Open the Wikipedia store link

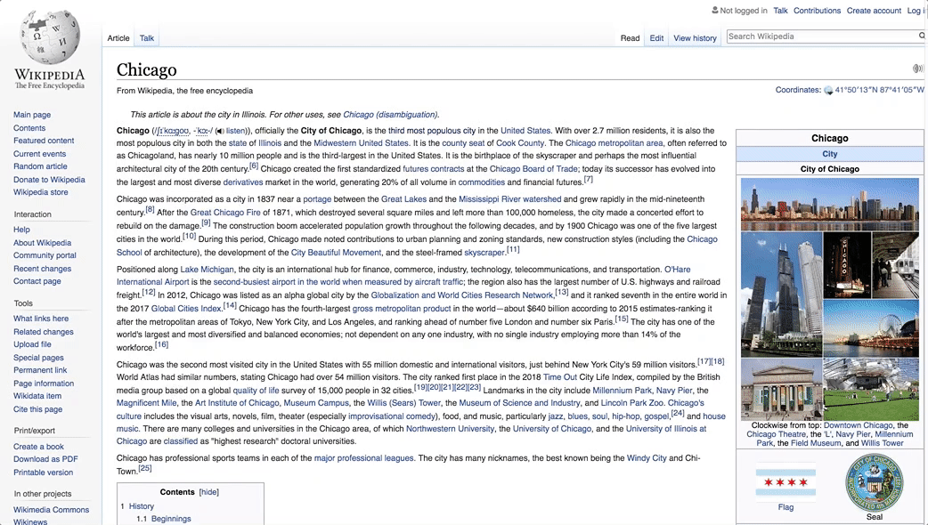[41, 192]
